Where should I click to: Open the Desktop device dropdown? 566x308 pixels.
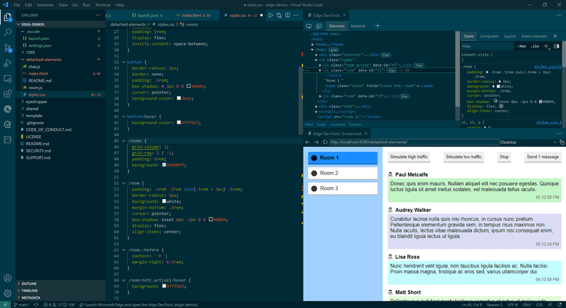[x=528, y=142]
